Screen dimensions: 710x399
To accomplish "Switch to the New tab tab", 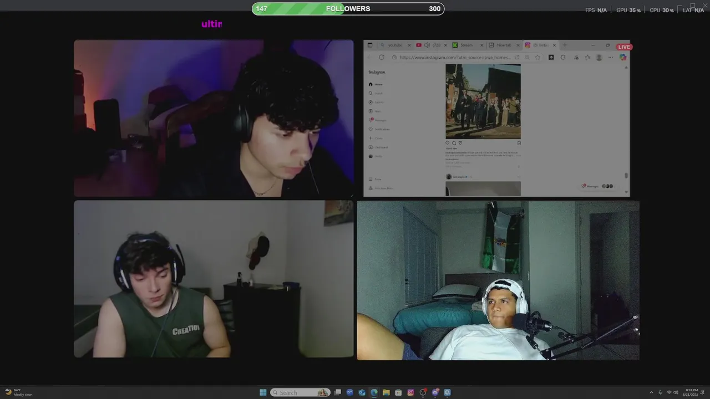I will tap(504, 45).
